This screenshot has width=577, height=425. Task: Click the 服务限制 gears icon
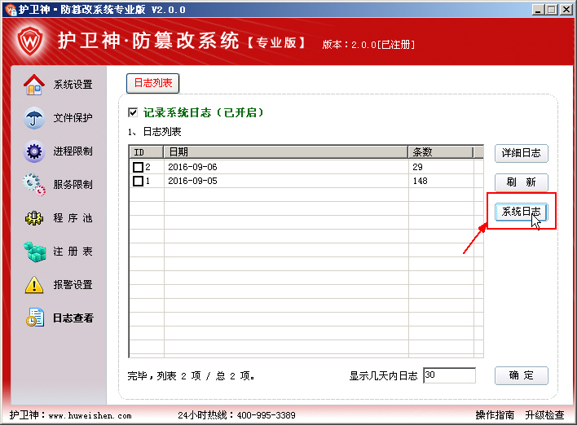pos(34,185)
